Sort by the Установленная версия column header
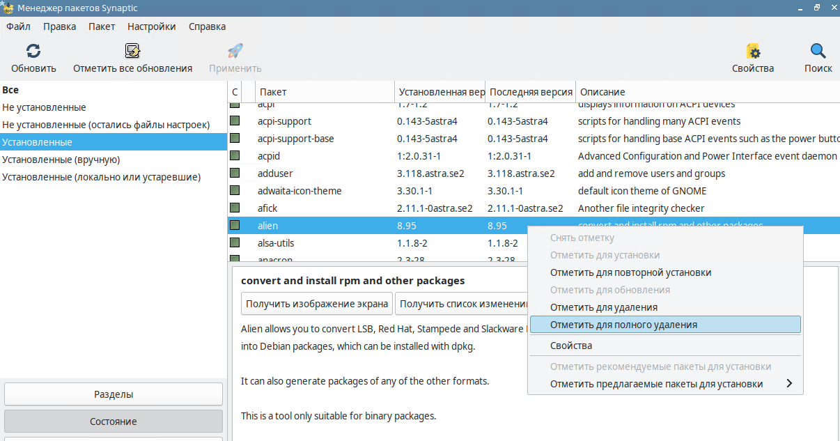This screenshot has height=441, width=840. point(440,92)
